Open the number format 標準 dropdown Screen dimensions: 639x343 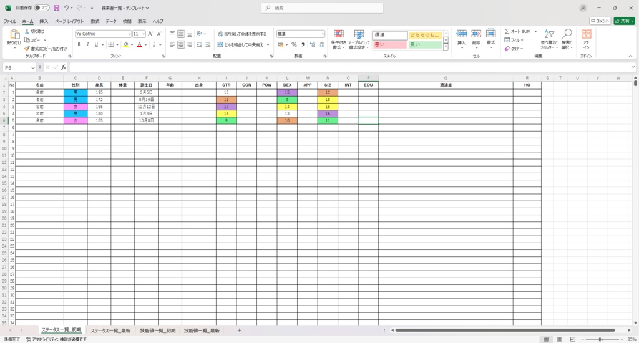point(323,34)
